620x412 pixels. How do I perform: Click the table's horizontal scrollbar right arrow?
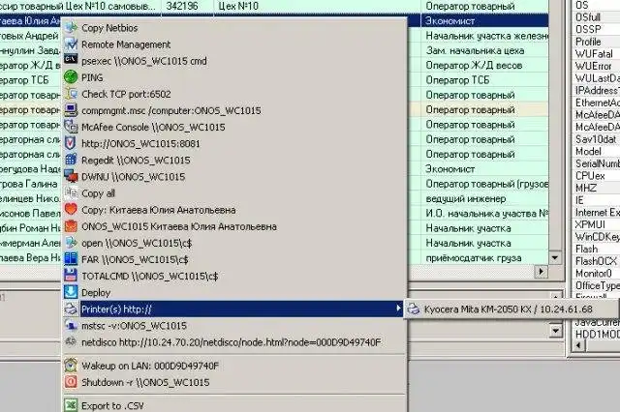(x=541, y=271)
